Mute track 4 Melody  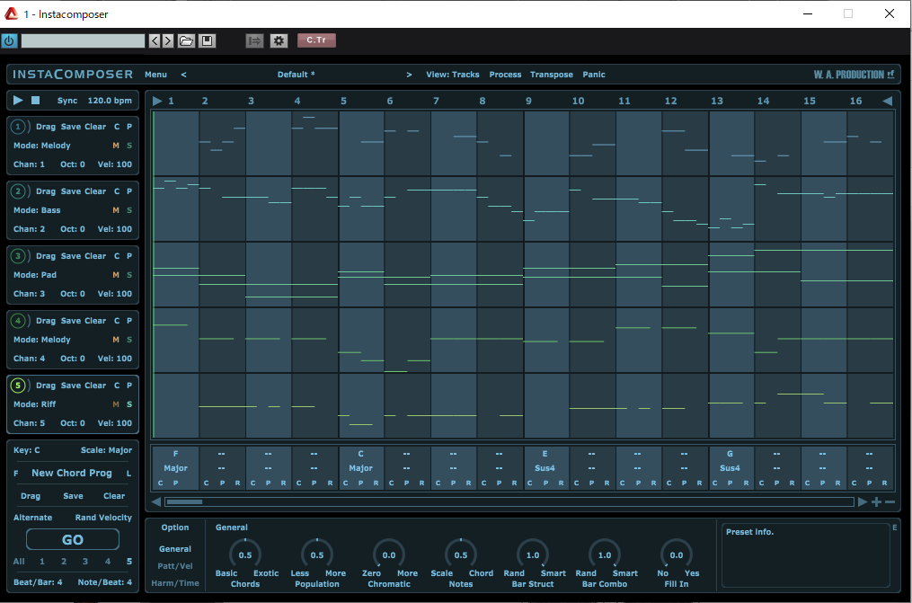116,340
